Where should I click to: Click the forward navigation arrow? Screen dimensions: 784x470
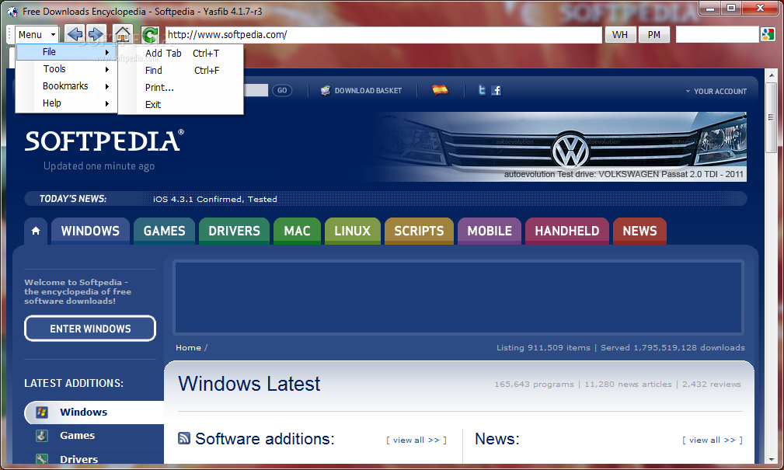coord(96,34)
